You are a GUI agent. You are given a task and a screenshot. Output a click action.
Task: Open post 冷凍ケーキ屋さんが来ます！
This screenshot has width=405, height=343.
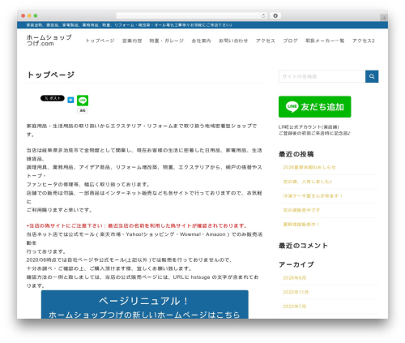pos(313,196)
